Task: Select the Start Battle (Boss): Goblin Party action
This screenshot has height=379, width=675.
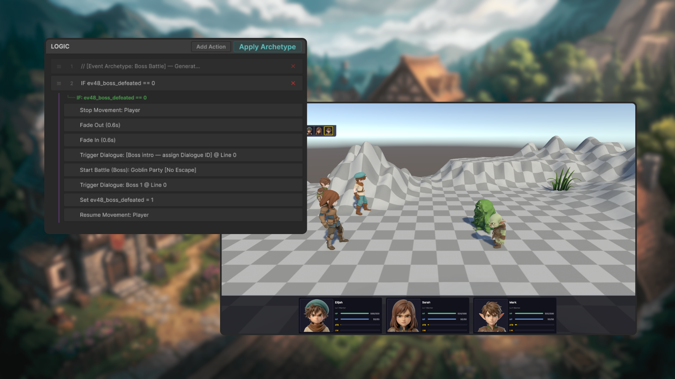Action: coord(183,170)
